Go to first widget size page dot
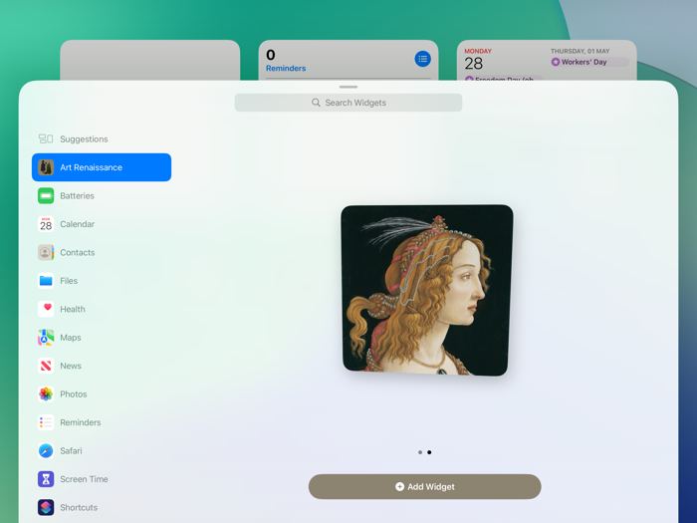 pos(420,452)
